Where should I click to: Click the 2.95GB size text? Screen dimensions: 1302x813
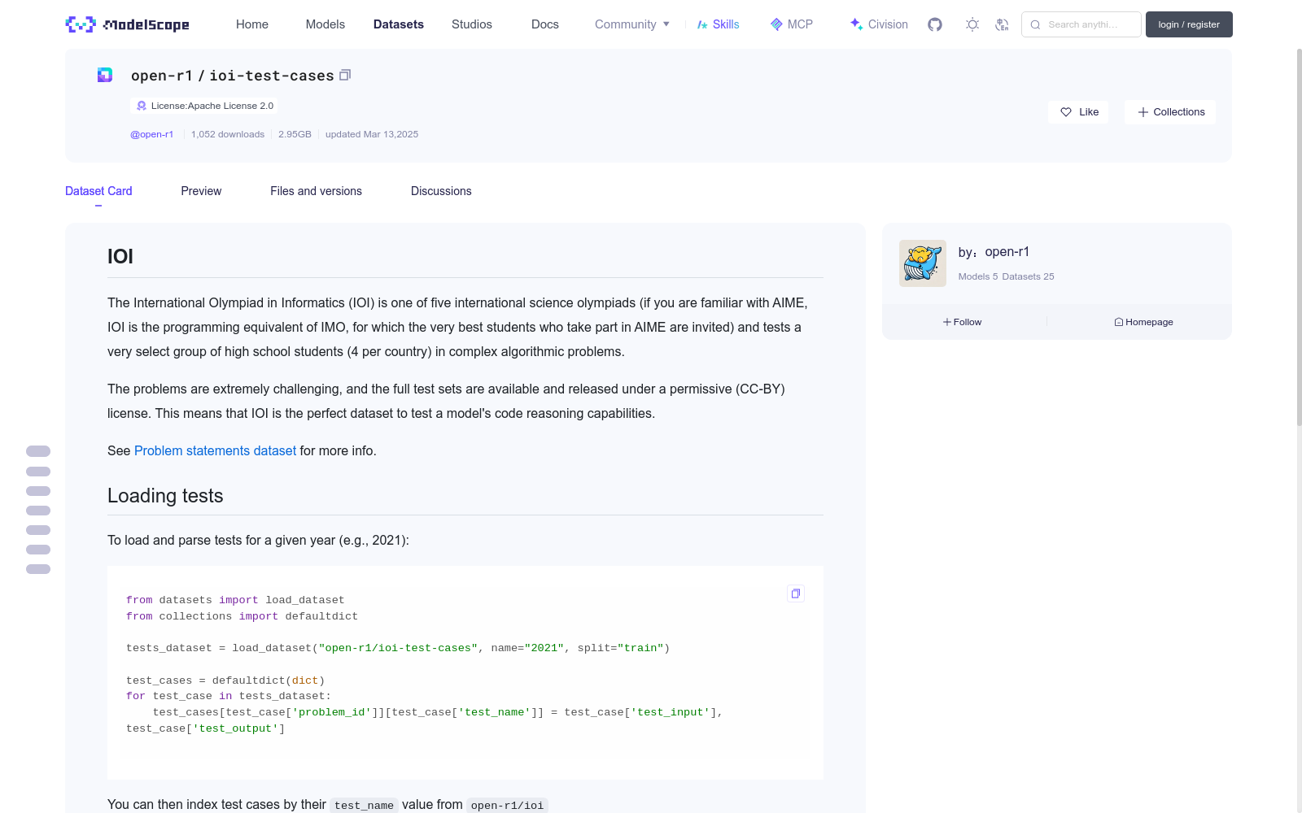(295, 134)
